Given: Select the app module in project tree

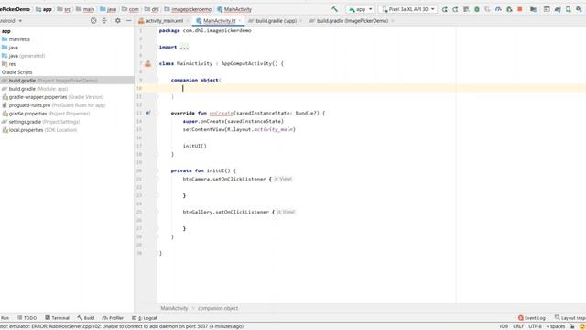Looking at the screenshot, I should [6, 31].
